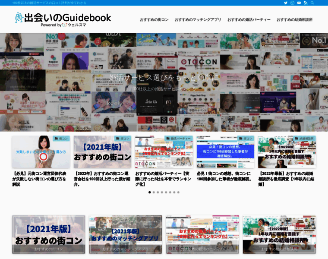Open bottom banner おすすめの結婚相談所

click(279, 234)
